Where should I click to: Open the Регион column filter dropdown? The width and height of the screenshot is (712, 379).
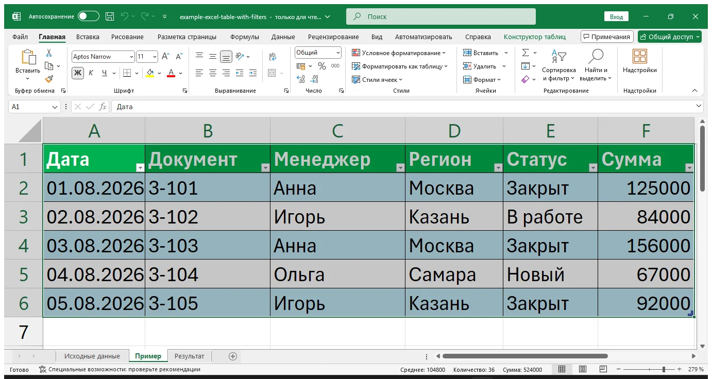coord(498,167)
